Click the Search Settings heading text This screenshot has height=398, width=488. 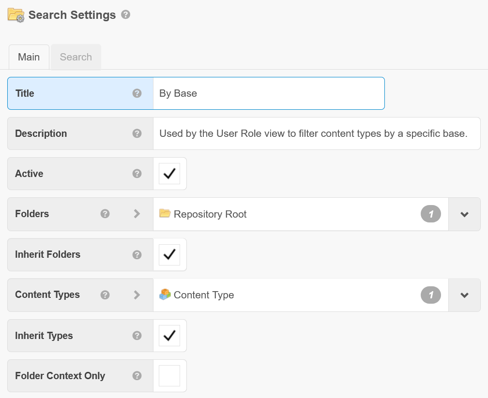72,15
